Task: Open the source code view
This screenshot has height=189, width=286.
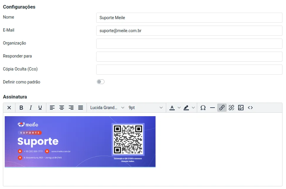Action: pyautogui.click(x=250, y=108)
